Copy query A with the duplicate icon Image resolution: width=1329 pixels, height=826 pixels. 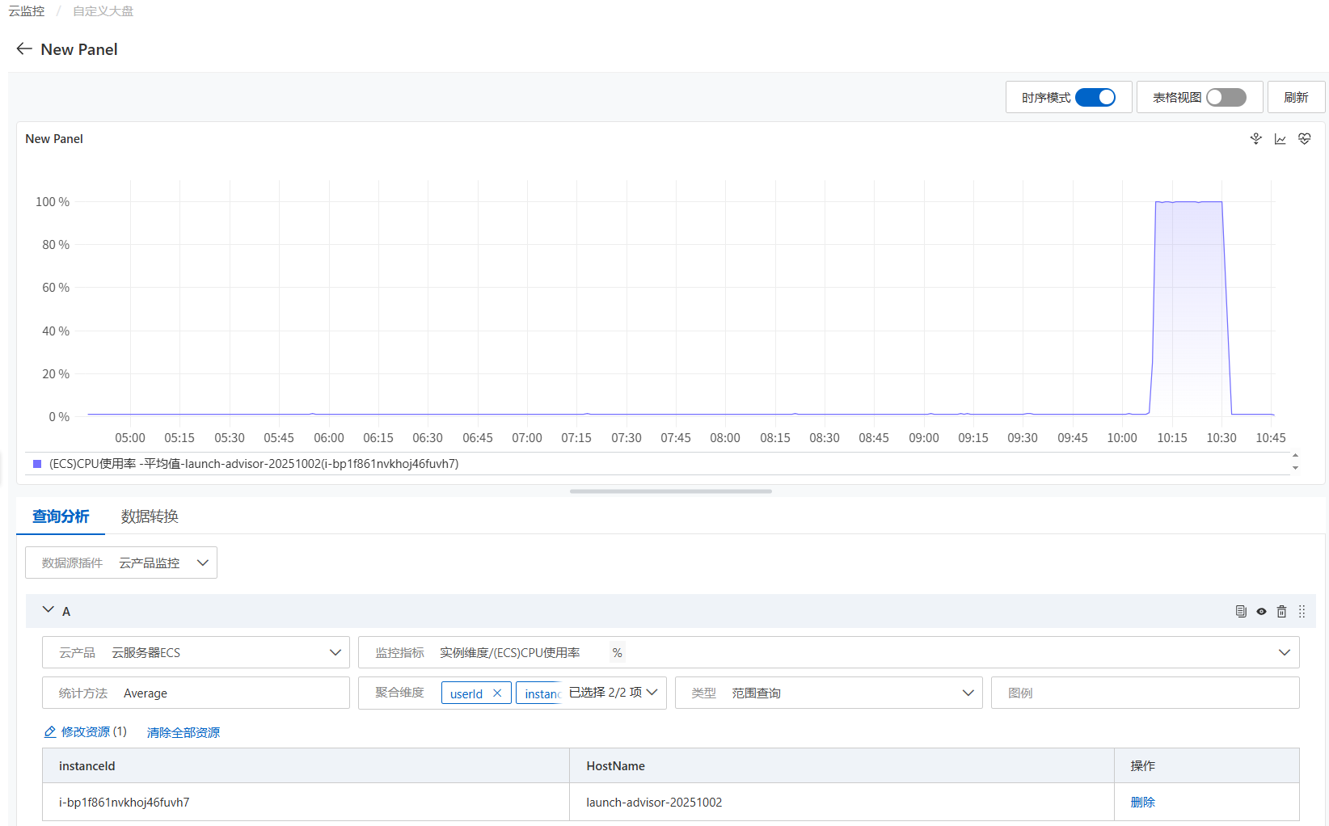1241,611
